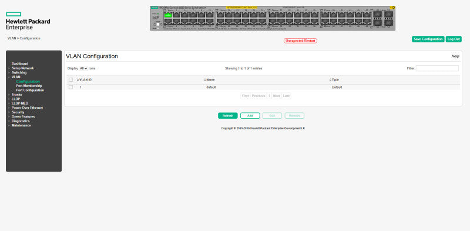Image resolution: width=470 pixels, height=231 pixels.
Task: Click the 'VLAN > Configuration' breadcrumb
Action: (24, 38)
